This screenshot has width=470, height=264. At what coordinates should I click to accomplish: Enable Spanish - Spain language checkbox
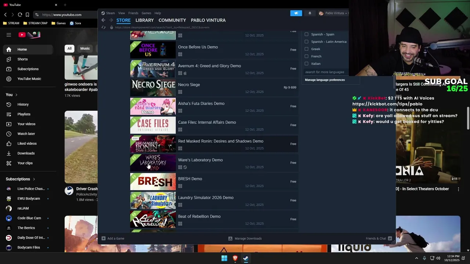click(306, 34)
